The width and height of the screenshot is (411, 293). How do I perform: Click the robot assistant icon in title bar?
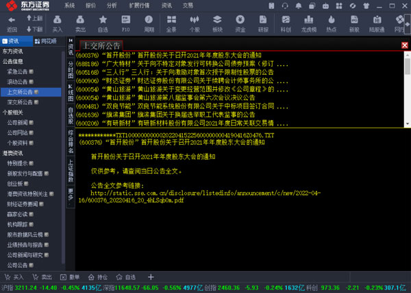point(325,5)
